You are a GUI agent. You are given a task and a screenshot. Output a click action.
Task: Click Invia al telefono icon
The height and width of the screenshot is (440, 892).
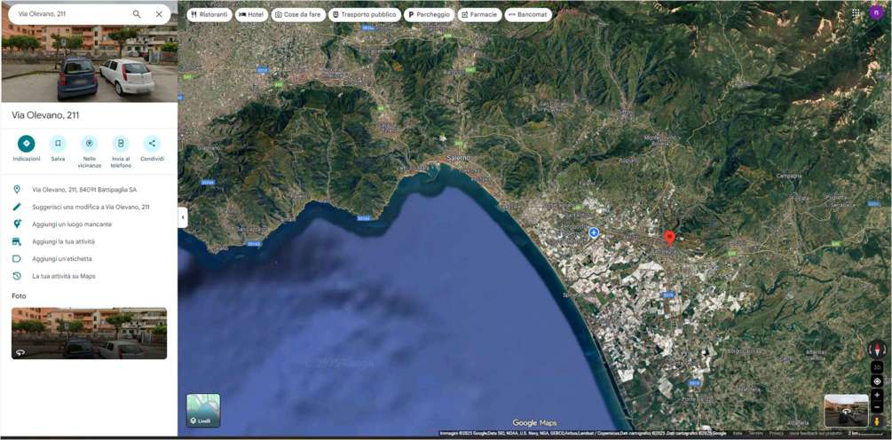click(121, 144)
